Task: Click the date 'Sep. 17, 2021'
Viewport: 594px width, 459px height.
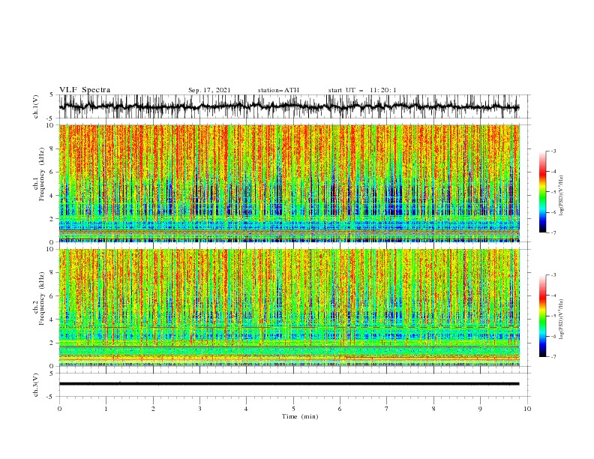Action: click(209, 90)
